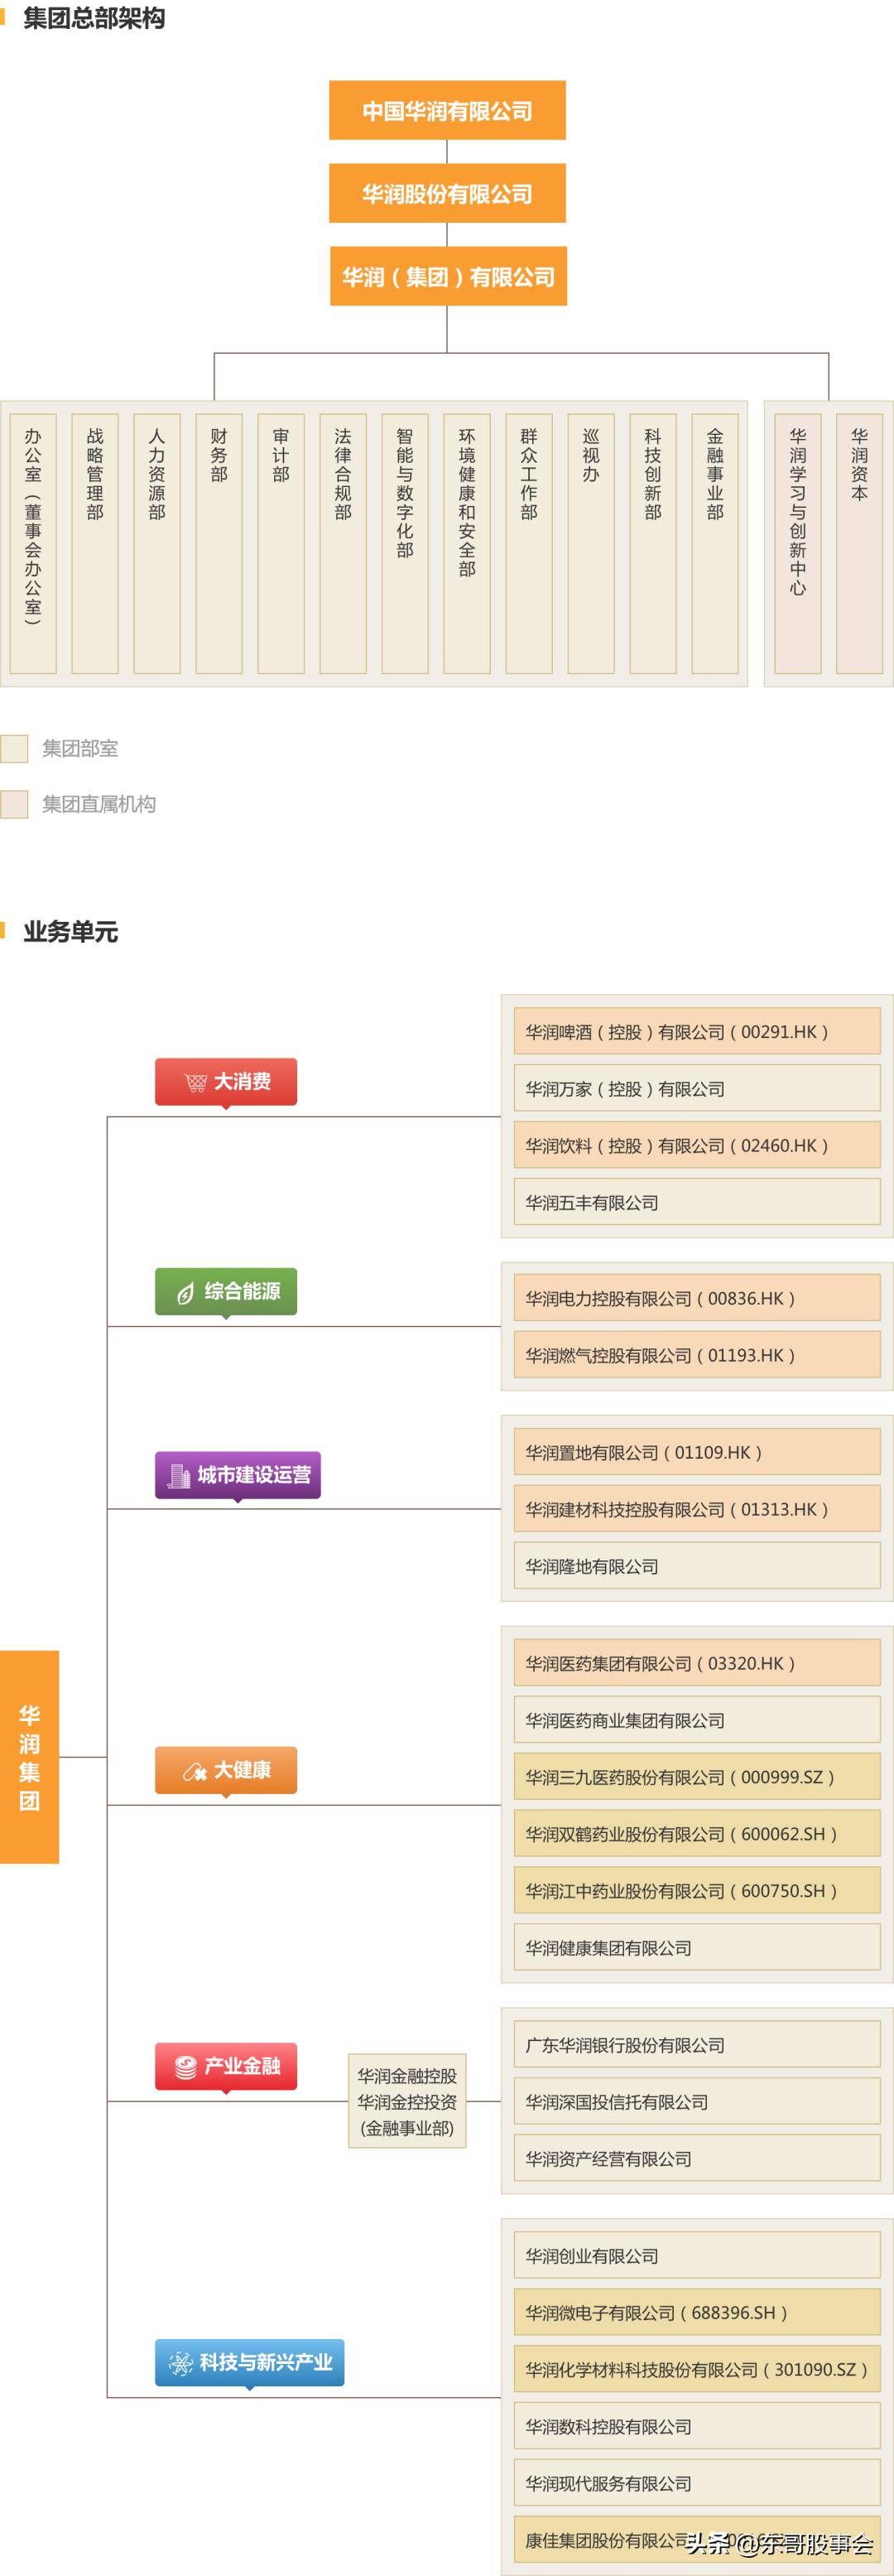Click 华润置地有限公司 (01109.HK)
This screenshot has width=894, height=2576.
(696, 1452)
